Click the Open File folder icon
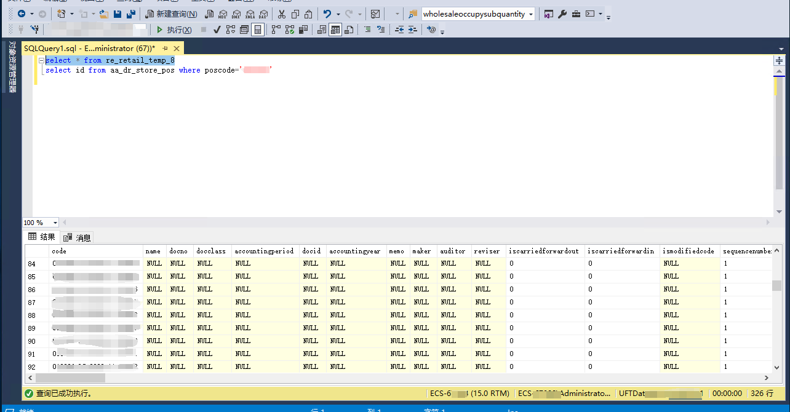This screenshot has height=412, width=790. pos(103,14)
